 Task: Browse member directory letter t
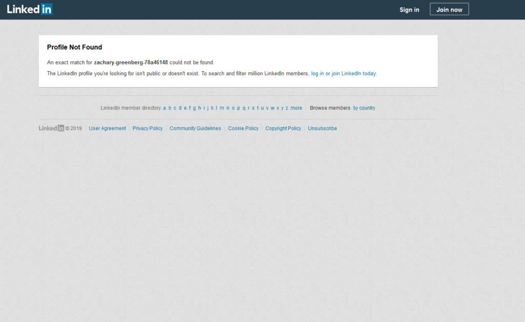tap(257, 108)
